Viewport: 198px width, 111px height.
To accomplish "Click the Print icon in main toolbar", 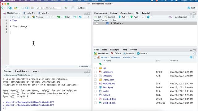I will point(32,8).
